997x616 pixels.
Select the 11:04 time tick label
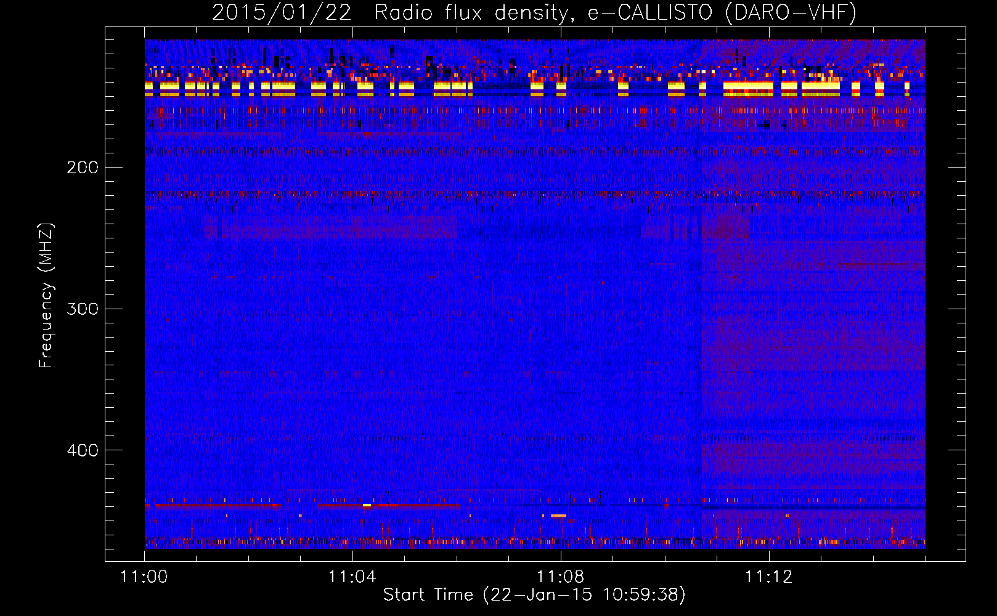pos(352,577)
